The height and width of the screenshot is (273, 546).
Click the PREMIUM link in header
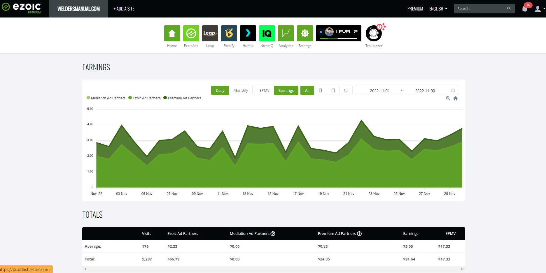click(x=415, y=9)
